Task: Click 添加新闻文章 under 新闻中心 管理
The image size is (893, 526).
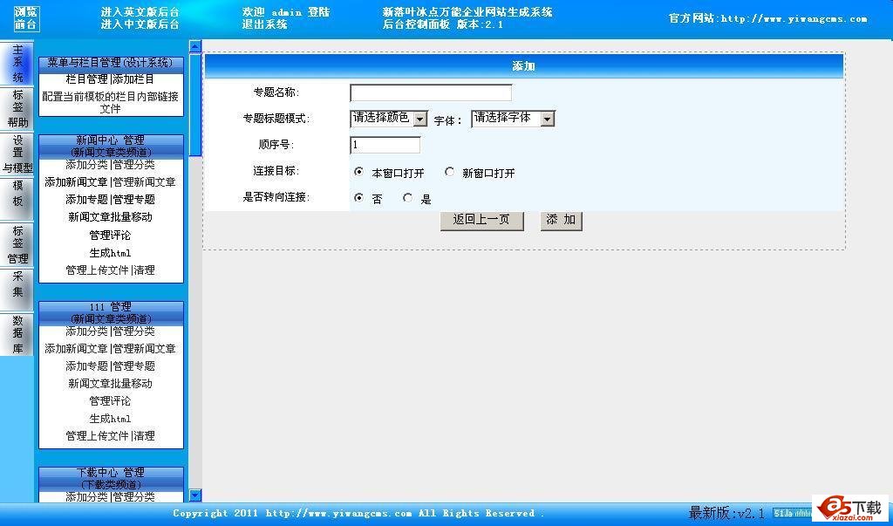Action: 77,182
